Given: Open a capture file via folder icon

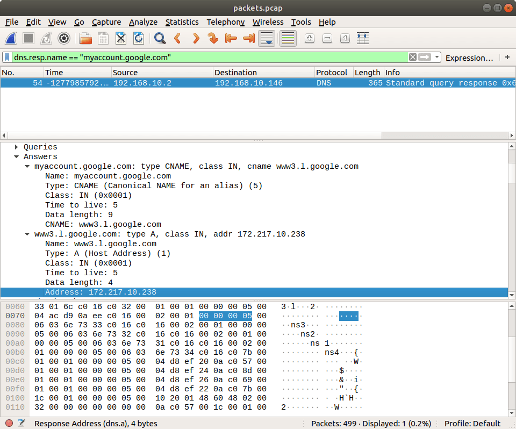Looking at the screenshot, I should [85, 38].
